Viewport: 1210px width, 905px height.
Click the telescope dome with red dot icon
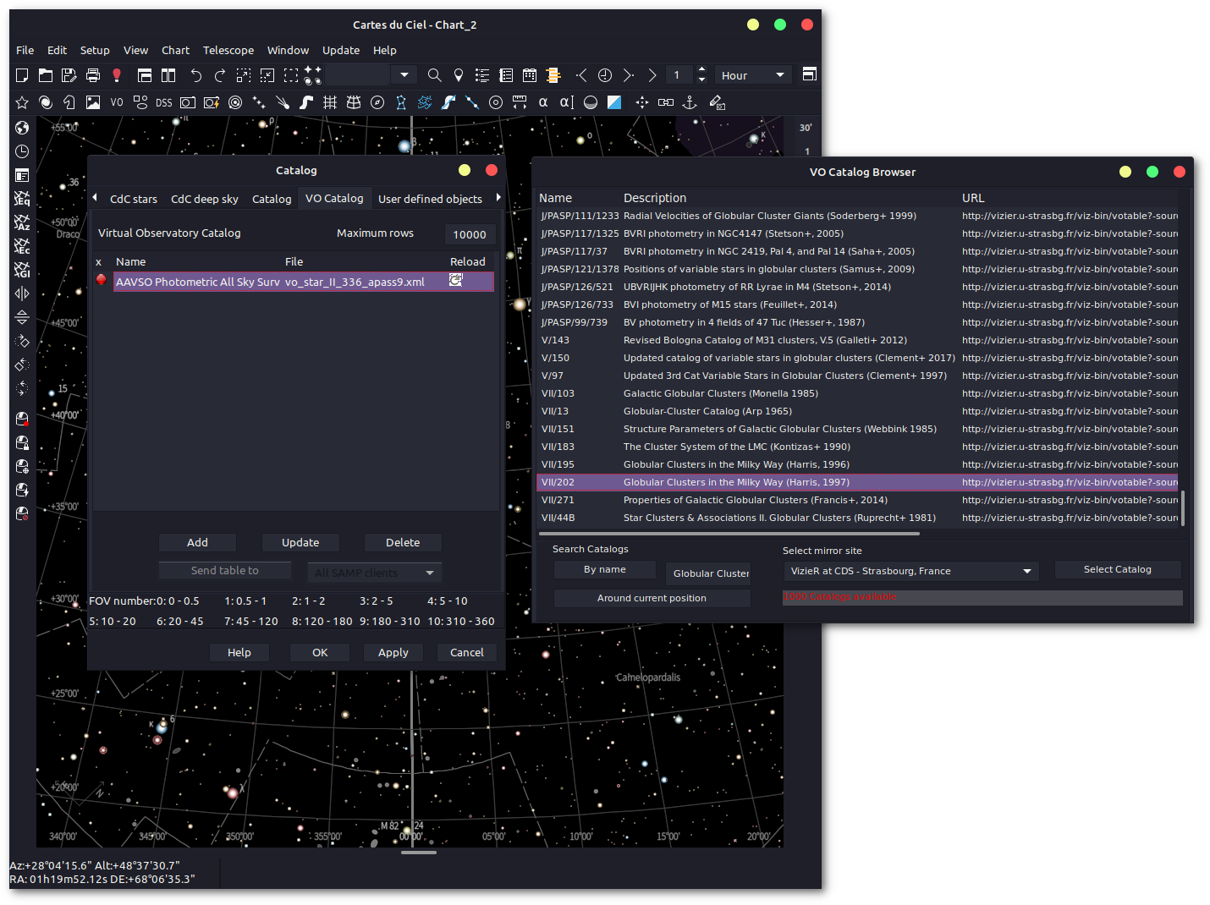22,420
